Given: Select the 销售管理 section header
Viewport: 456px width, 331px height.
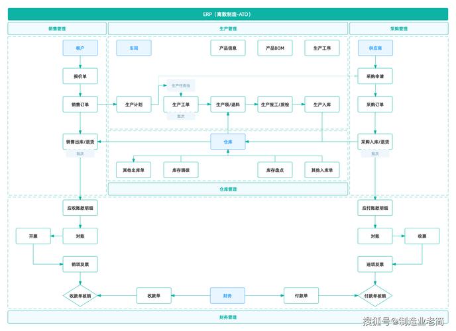Looking at the screenshot, I should [57, 28].
